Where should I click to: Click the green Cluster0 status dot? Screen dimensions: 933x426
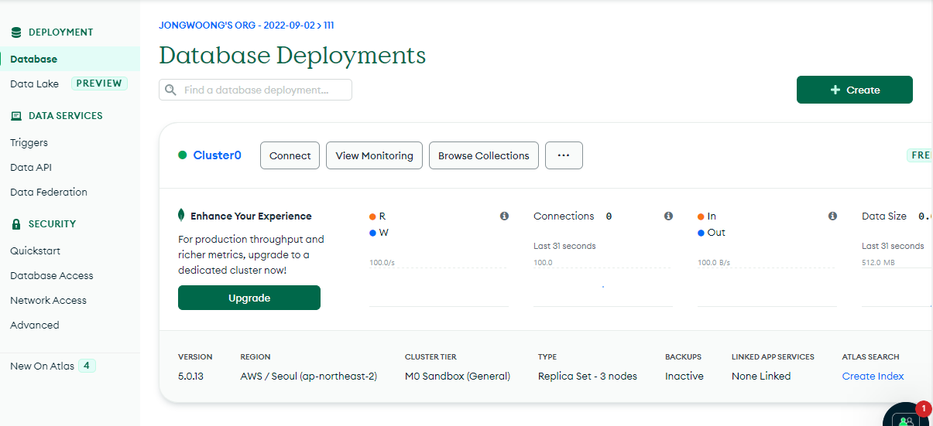tap(183, 155)
